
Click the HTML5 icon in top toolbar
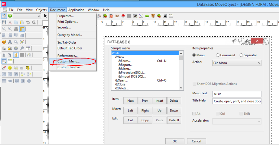tap(111, 16)
